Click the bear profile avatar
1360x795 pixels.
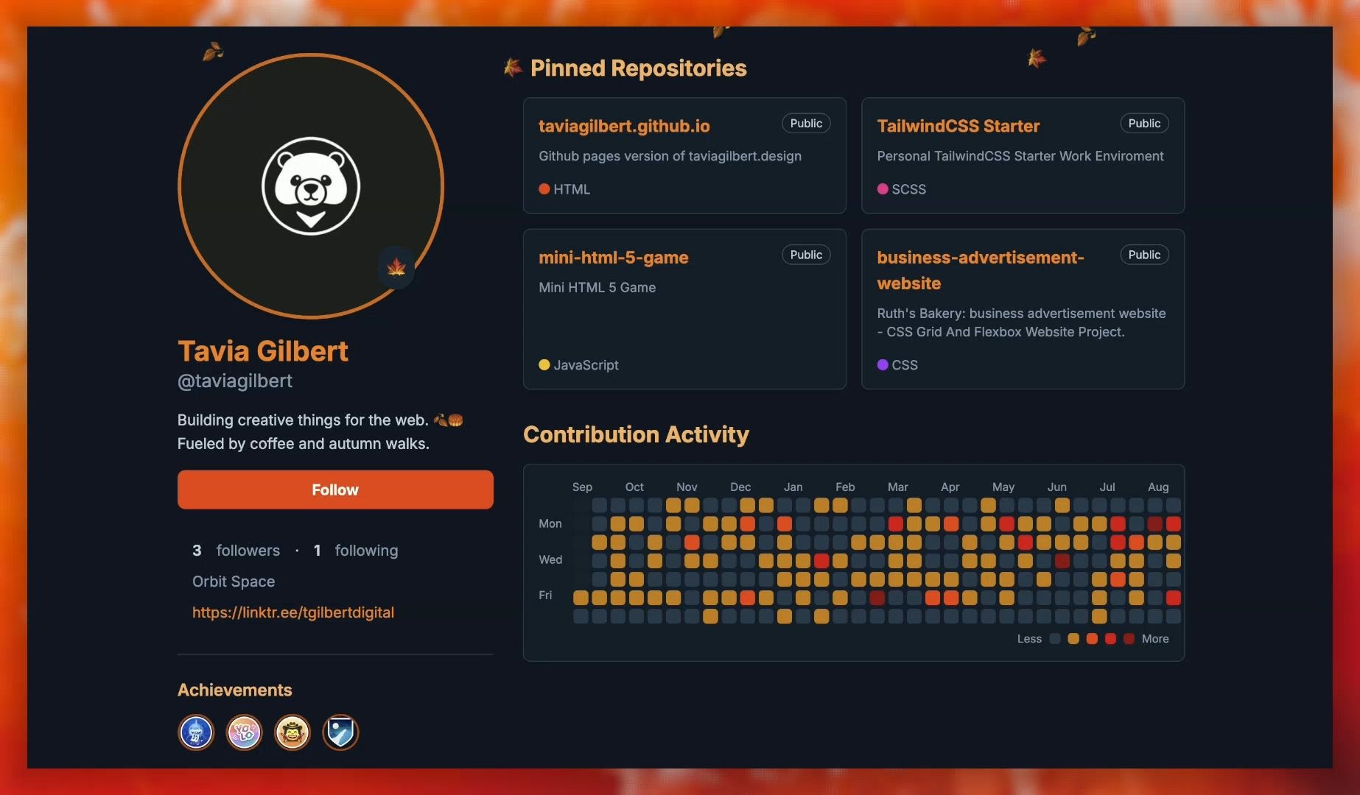pyautogui.click(x=311, y=186)
